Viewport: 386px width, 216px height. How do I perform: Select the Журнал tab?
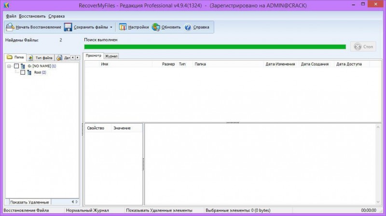click(111, 56)
